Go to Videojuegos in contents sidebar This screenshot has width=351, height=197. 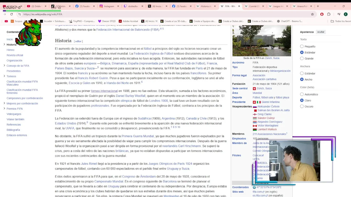[x=14, y=114]
